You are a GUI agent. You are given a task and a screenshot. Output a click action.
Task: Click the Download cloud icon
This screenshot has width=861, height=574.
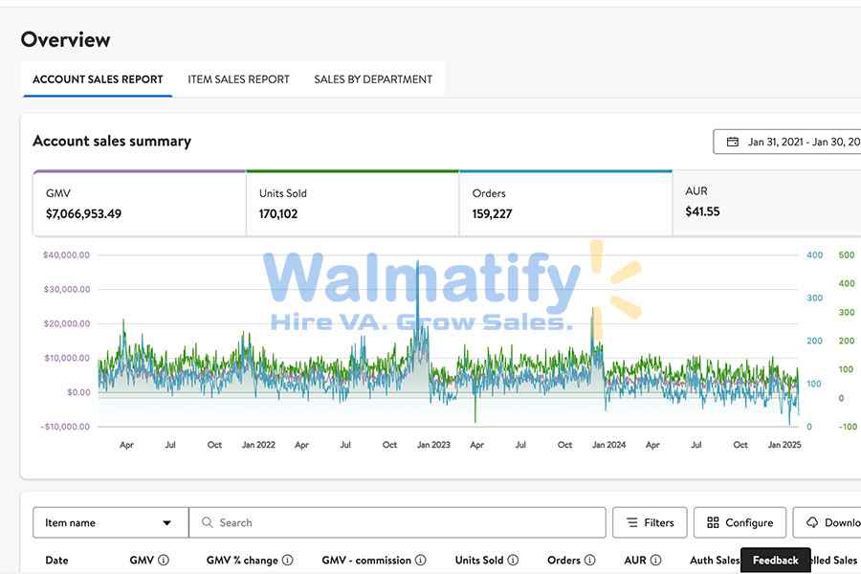[812, 522]
